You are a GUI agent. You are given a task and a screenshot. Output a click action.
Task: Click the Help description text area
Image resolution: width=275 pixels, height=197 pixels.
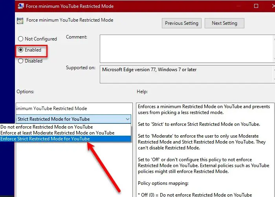(205, 150)
